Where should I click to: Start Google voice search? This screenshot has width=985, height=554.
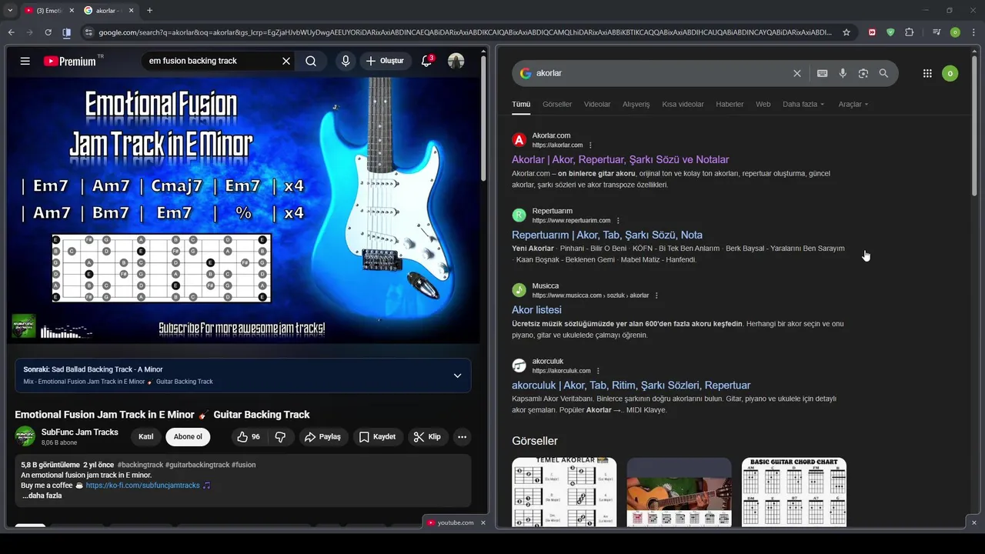843,73
